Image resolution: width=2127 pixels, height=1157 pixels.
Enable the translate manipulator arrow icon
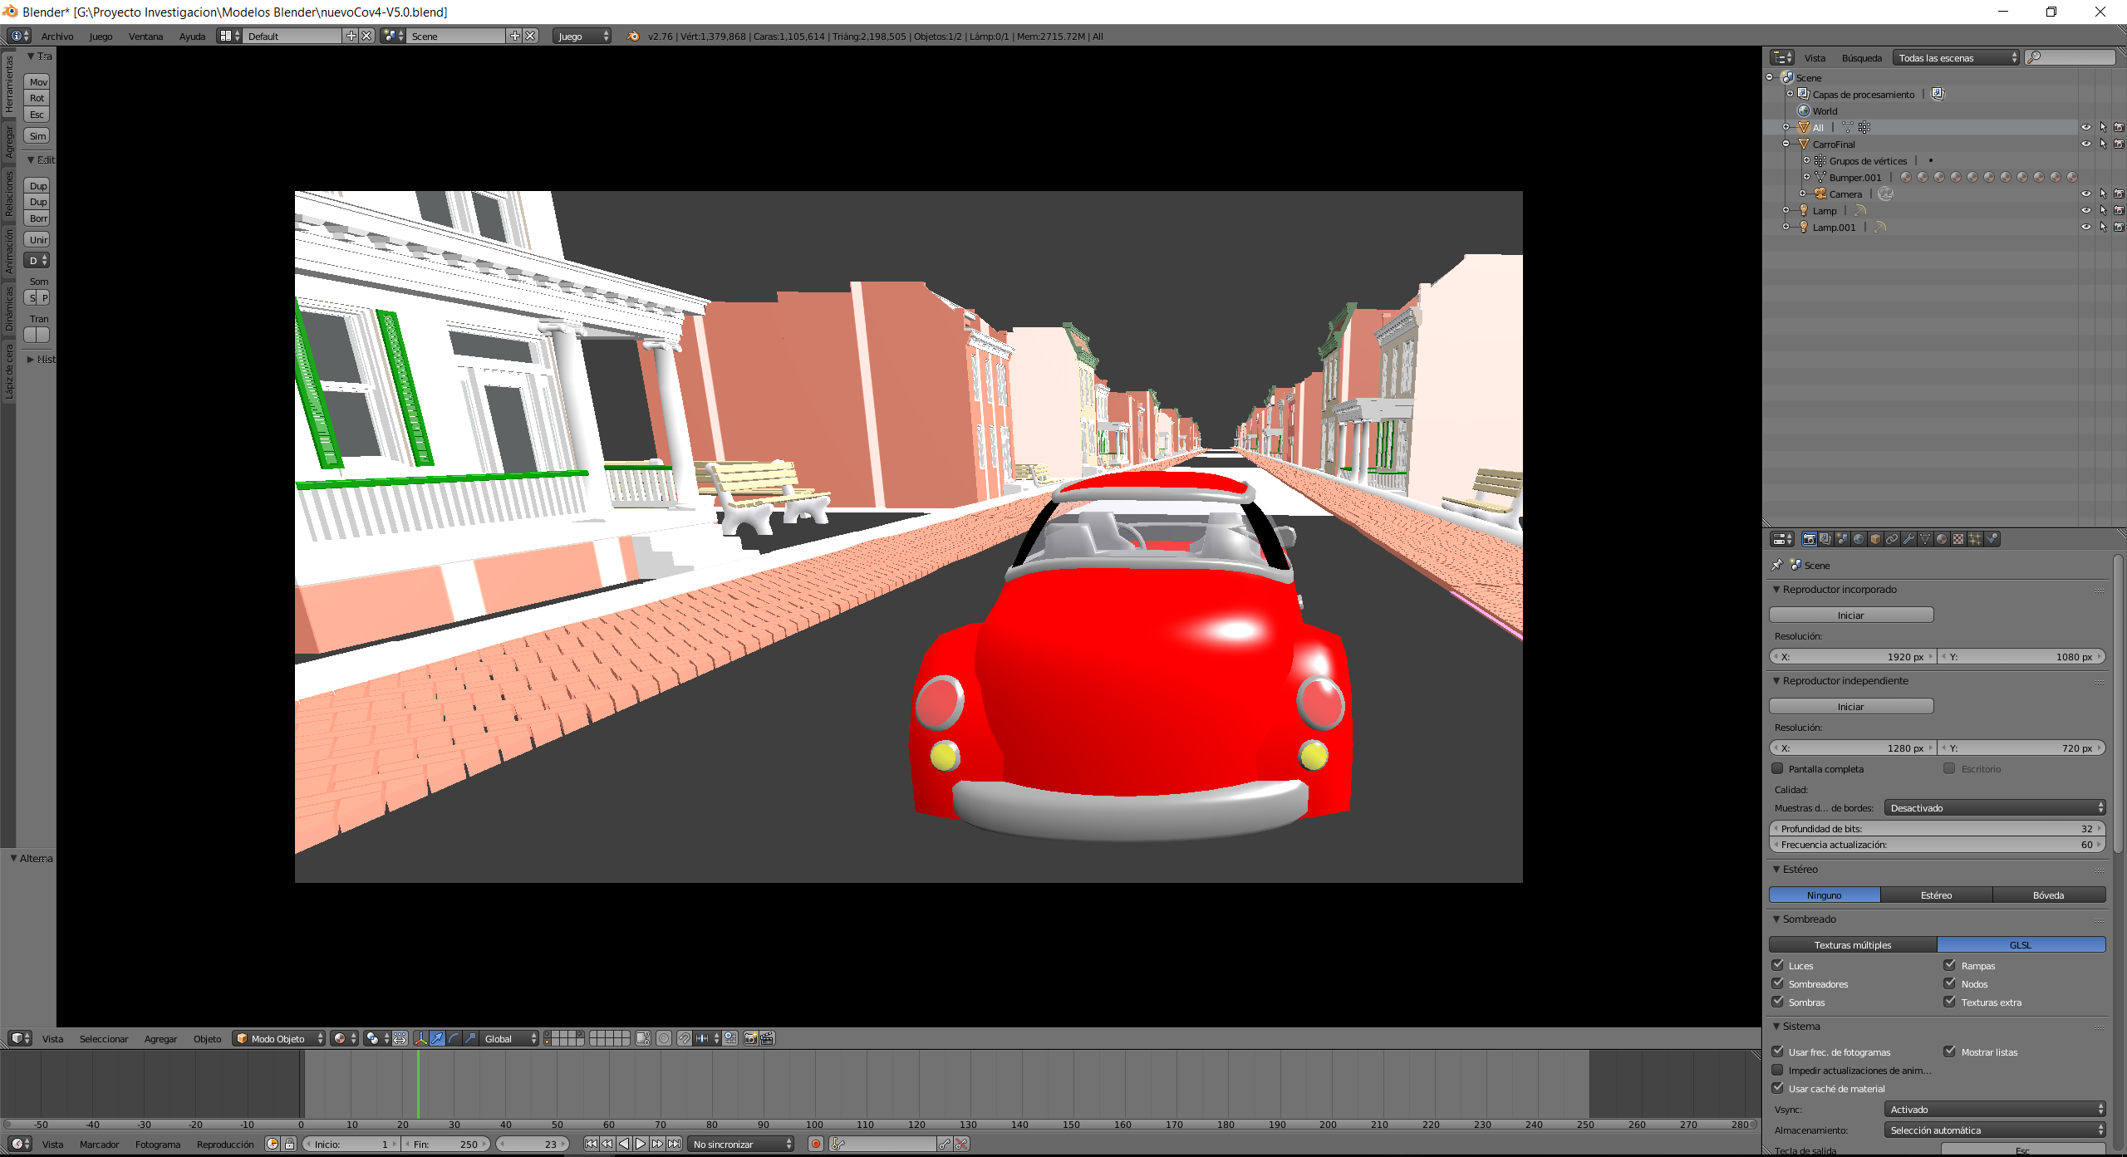pos(438,1038)
